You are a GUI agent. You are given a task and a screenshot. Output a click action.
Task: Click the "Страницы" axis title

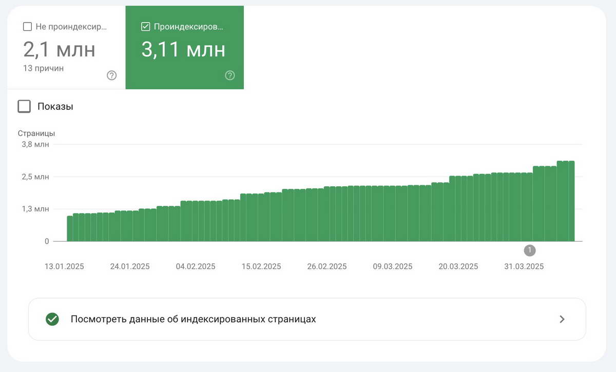pyautogui.click(x=36, y=133)
